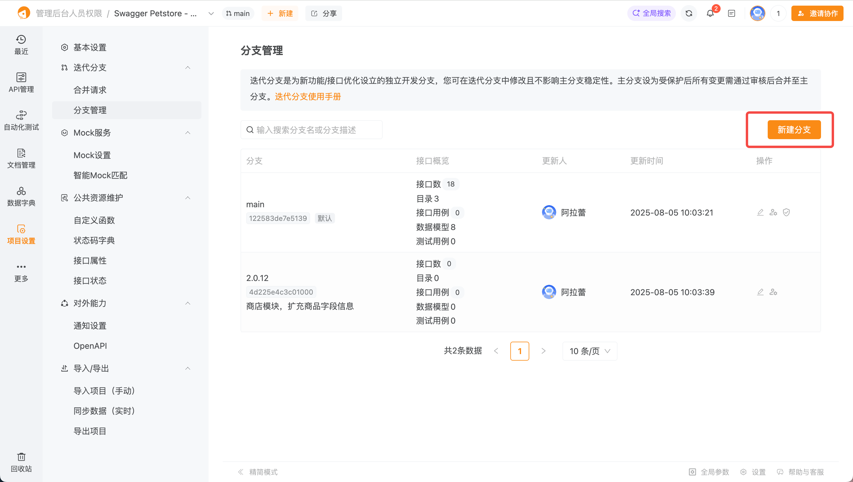Open 数据字典 in the sidebar
Image resolution: width=853 pixels, height=482 pixels.
click(21, 196)
